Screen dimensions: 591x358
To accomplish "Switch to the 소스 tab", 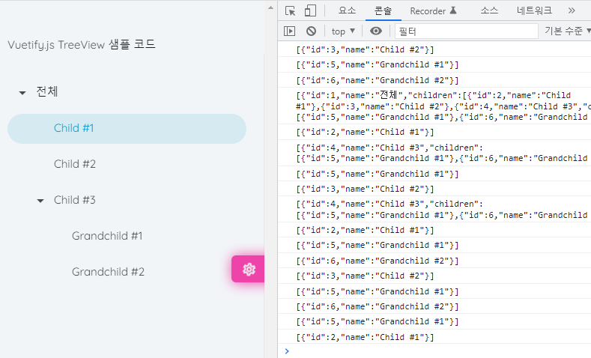I will [489, 10].
